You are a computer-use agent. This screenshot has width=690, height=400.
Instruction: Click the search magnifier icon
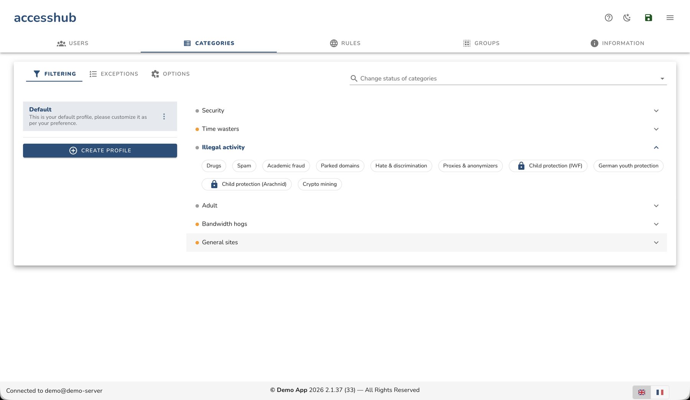pyautogui.click(x=354, y=79)
